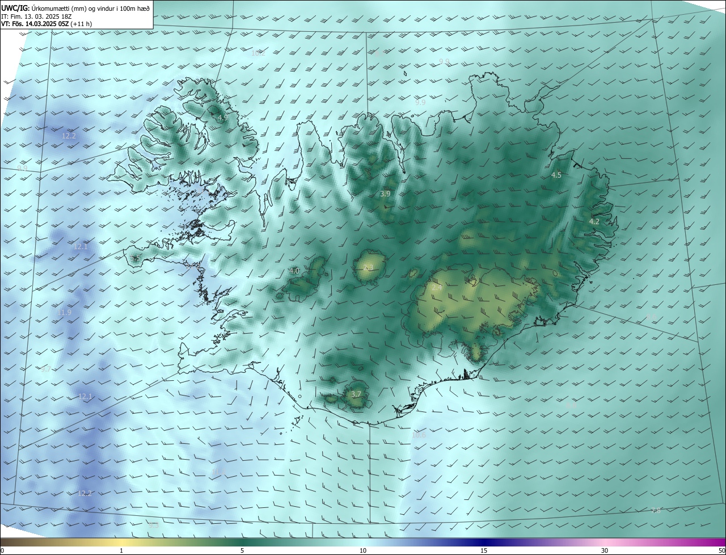Click the 2.4 value on the large glacier

pos(436,288)
